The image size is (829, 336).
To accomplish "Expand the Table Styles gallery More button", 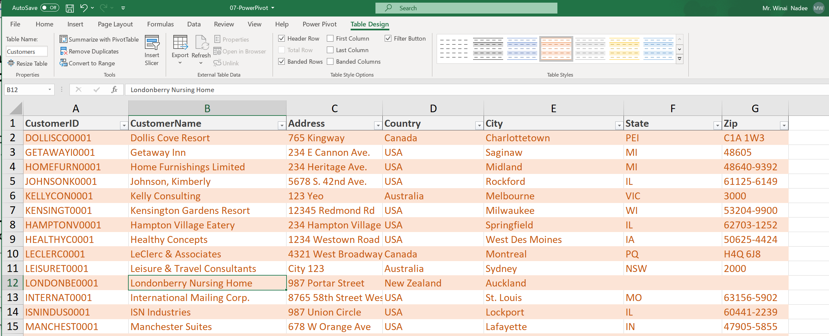I will [680, 59].
